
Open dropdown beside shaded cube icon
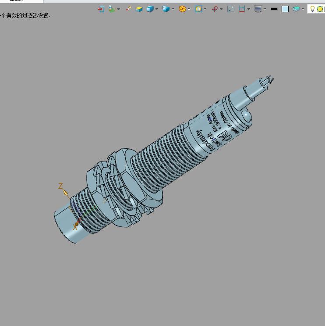click(156, 9)
